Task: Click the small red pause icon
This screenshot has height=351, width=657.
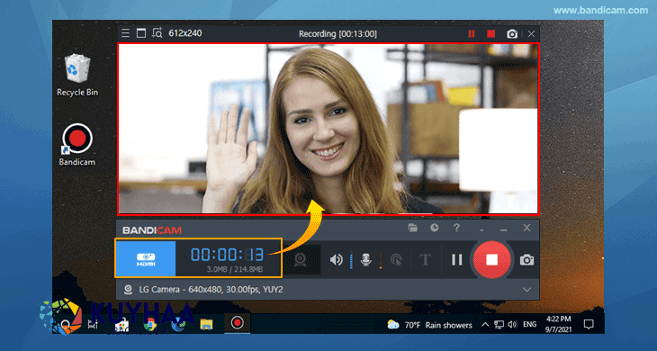Action: coord(472,34)
